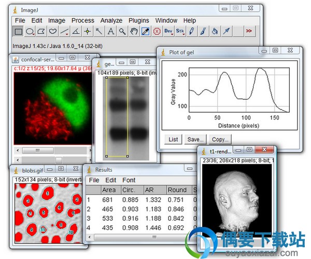Click the confocal z-slice slider thumb

click(59, 160)
